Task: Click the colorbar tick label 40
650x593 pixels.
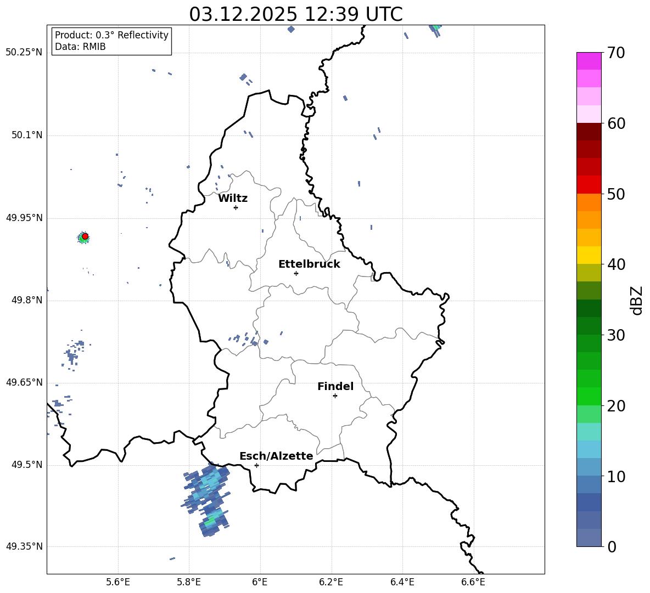Action: pos(616,264)
